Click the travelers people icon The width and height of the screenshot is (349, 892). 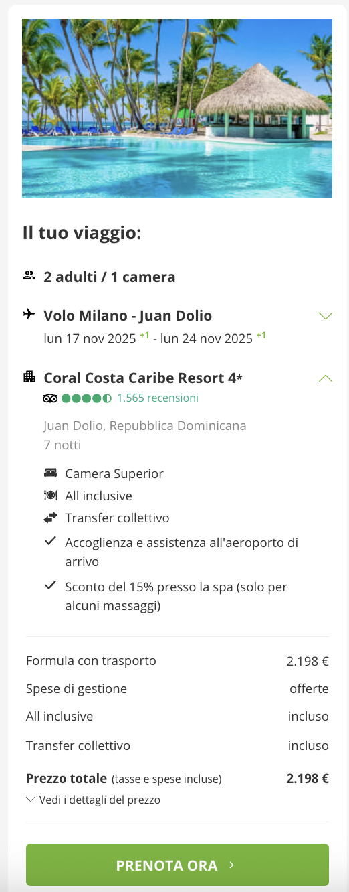pos(29,275)
